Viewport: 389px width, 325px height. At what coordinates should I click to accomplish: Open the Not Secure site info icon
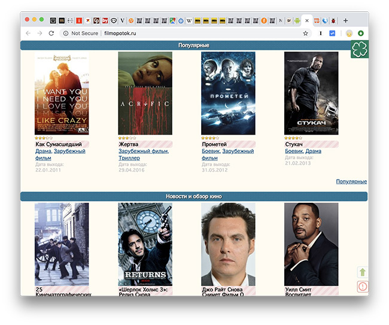(x=66, y=34)
